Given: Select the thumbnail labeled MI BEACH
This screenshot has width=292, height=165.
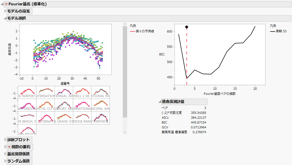Looking at the screenshot, I should (27, 118).
